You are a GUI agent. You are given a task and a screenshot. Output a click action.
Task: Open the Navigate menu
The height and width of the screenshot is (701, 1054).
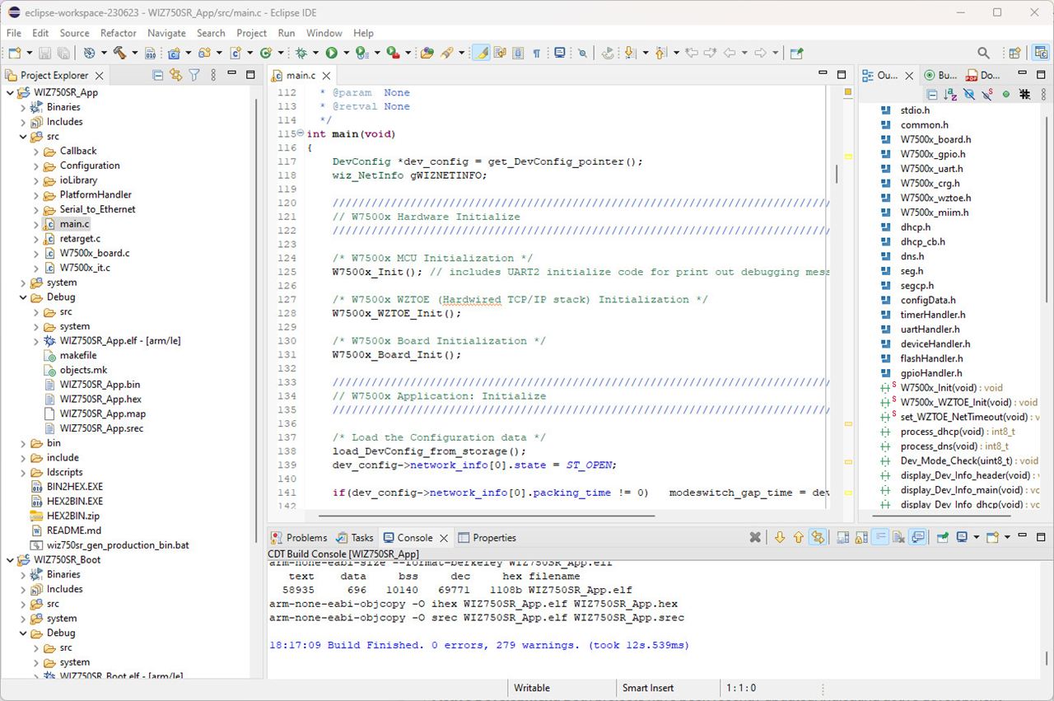coord(166,33)
